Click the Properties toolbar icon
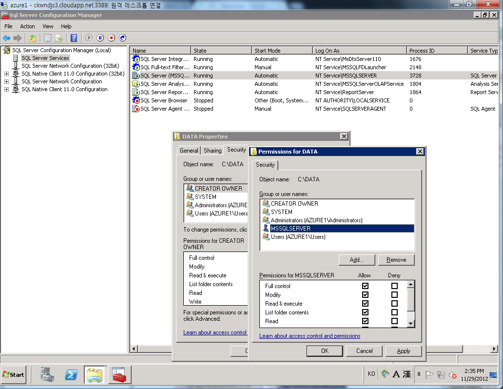 (47, 38)
